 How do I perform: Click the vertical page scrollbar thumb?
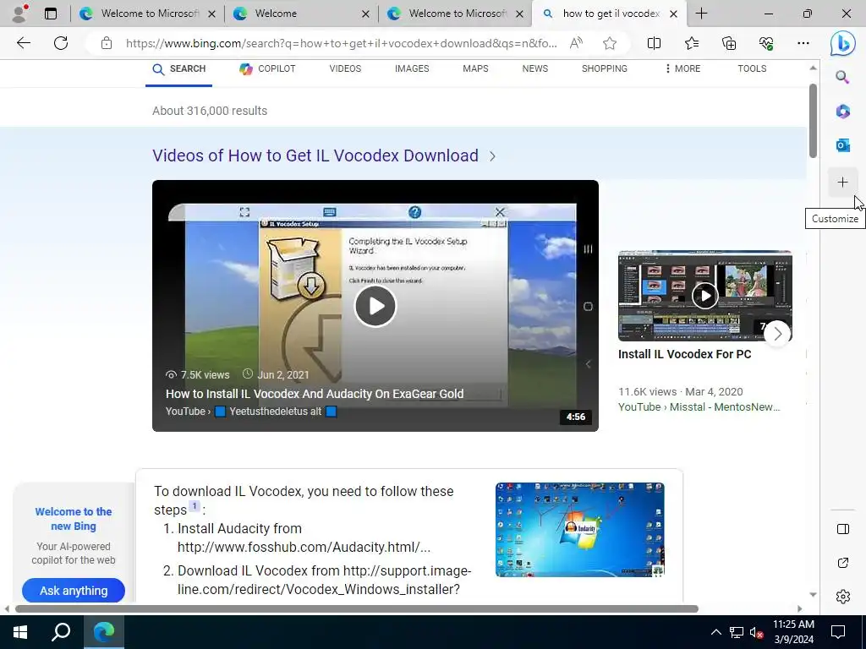click(813, 122)
